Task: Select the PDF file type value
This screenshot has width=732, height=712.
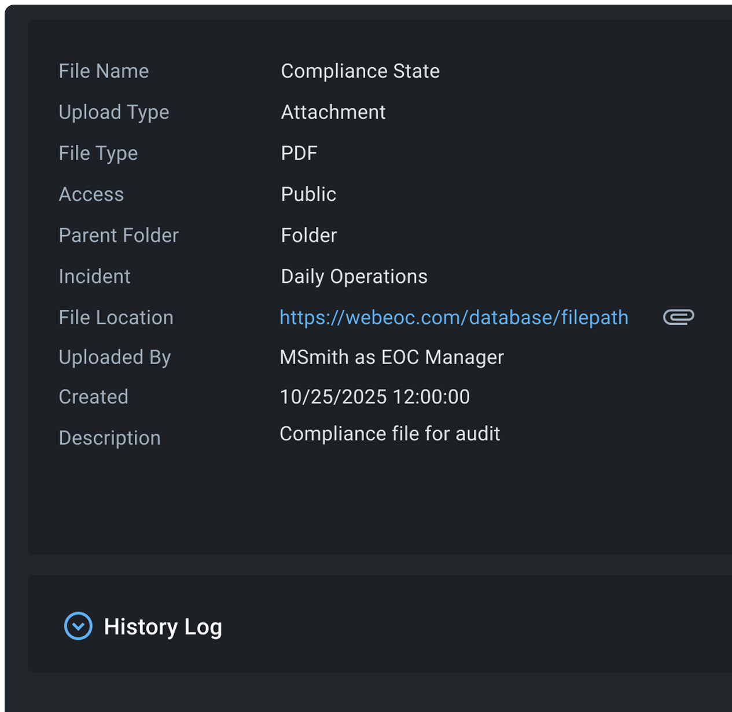Action: (x=299, y=153)
